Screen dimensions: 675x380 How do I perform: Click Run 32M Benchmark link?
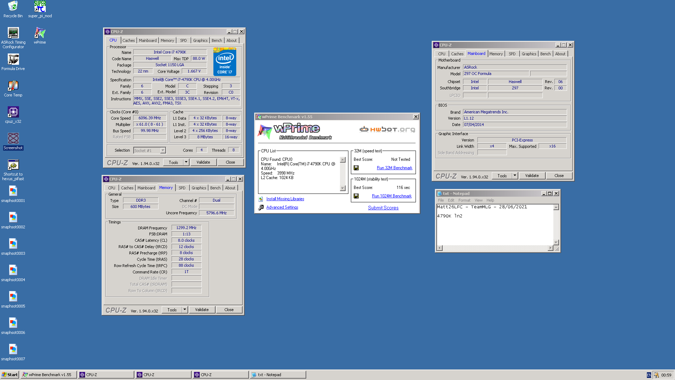pos(394,168)
